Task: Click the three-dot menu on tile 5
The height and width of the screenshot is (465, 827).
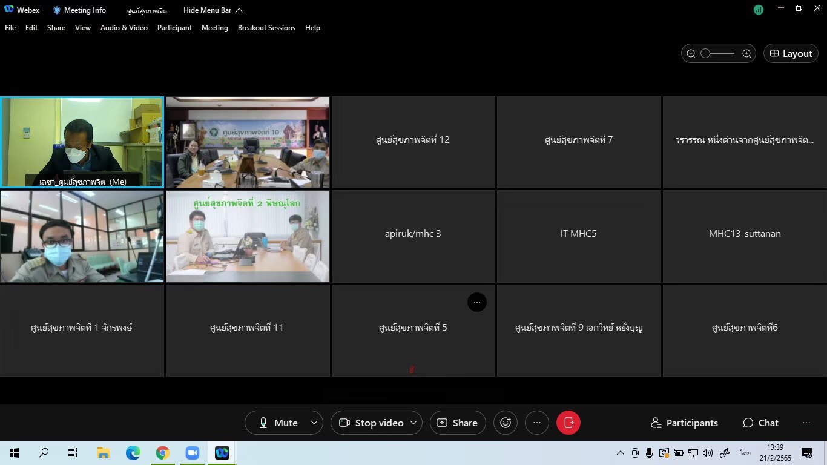Action: pos(477,302)
